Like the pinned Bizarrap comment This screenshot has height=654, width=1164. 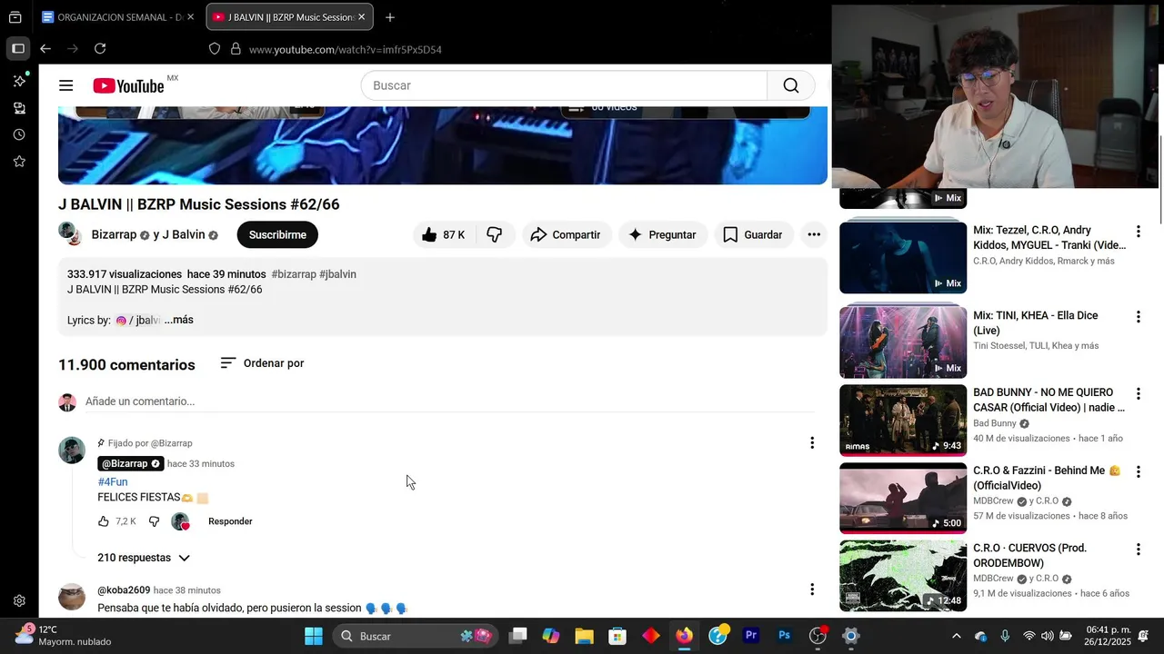(104, 521)
